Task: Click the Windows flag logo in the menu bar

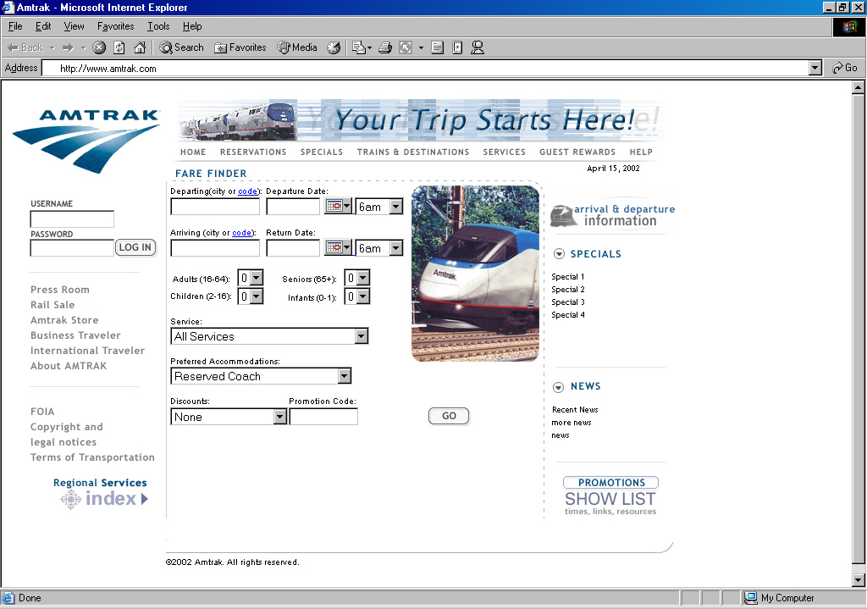Action: click(848, 26)
